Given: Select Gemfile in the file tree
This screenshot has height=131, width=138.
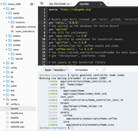Looking at the screenshot, I should [x=14, y=109].
